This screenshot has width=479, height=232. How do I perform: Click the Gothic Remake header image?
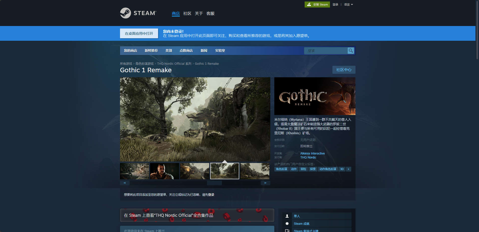(x=315, y=96)
